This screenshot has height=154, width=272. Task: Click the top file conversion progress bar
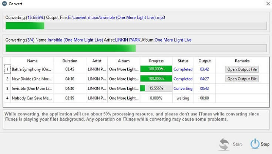136,26
